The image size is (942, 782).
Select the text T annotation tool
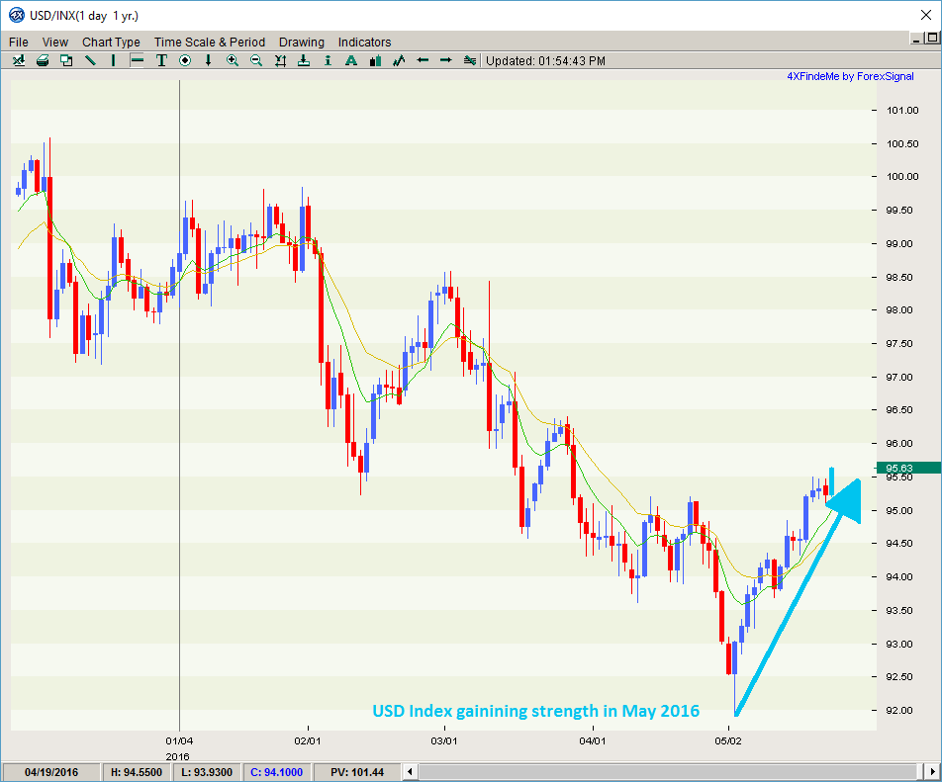click(x=161, y=60)
